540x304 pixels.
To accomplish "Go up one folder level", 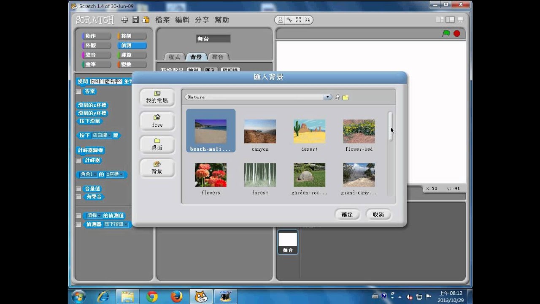I will (337, 97).
